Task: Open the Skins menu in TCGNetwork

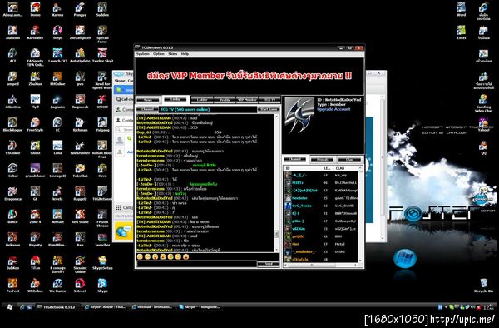Action: [x=172, y=54]
